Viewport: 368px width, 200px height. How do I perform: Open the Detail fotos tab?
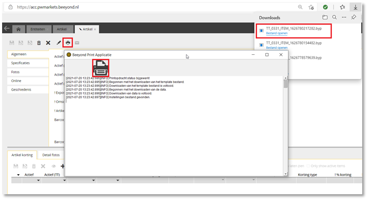pyautogui.click(x=51, y=155)
